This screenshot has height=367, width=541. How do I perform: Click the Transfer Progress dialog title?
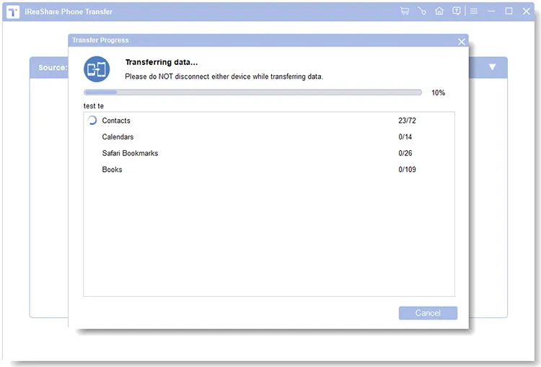(100, 40)
